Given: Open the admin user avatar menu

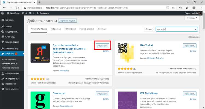Looking at the screenshot, I should (200, 13).
